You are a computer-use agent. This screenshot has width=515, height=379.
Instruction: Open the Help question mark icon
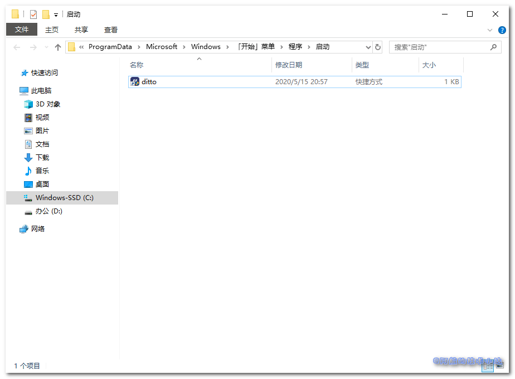click(x=502, y=30)
